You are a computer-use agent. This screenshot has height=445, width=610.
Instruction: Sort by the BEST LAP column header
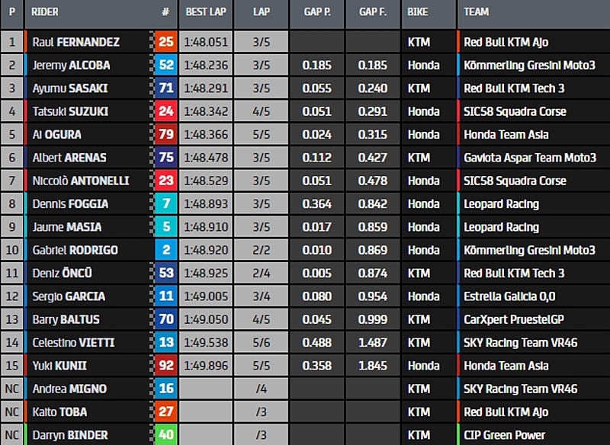point(204,12)
